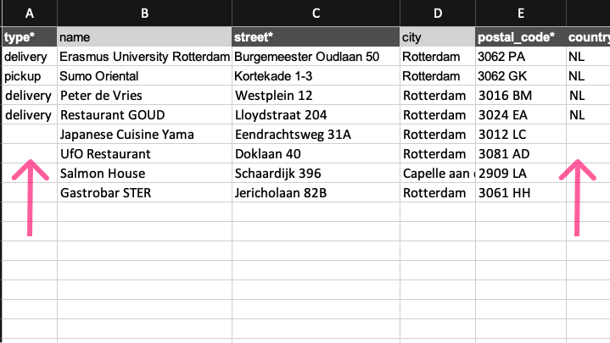Screen dimensions: 610x343
Task: Click the Doklaan 40 street cell
Action: coord(316,154)
